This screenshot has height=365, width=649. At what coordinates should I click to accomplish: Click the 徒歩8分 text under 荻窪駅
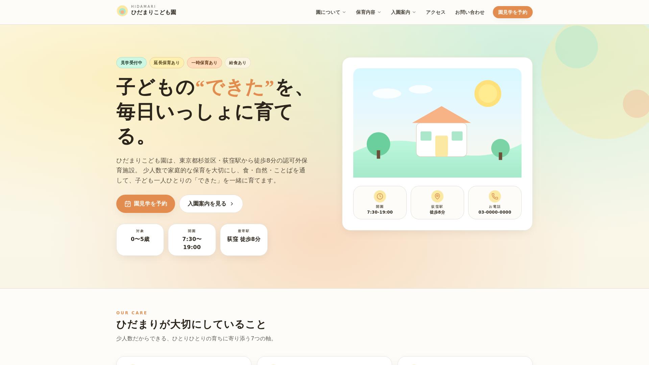pos(437,212)
